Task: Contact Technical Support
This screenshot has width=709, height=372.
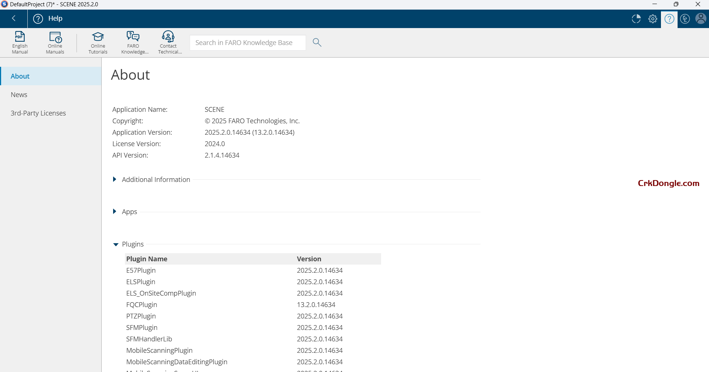Action: point(169,42)
